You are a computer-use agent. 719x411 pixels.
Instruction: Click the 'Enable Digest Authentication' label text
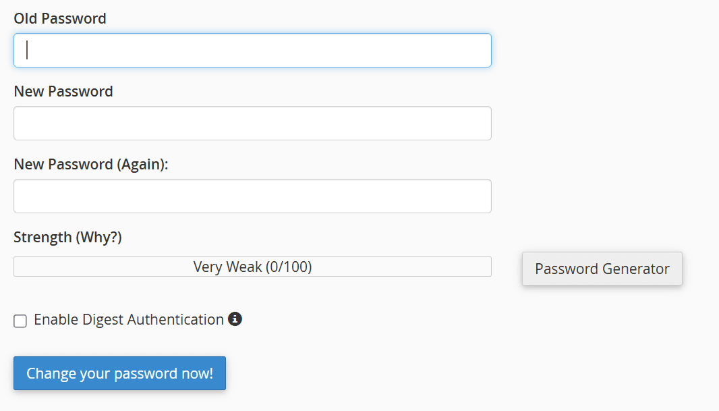129,320
